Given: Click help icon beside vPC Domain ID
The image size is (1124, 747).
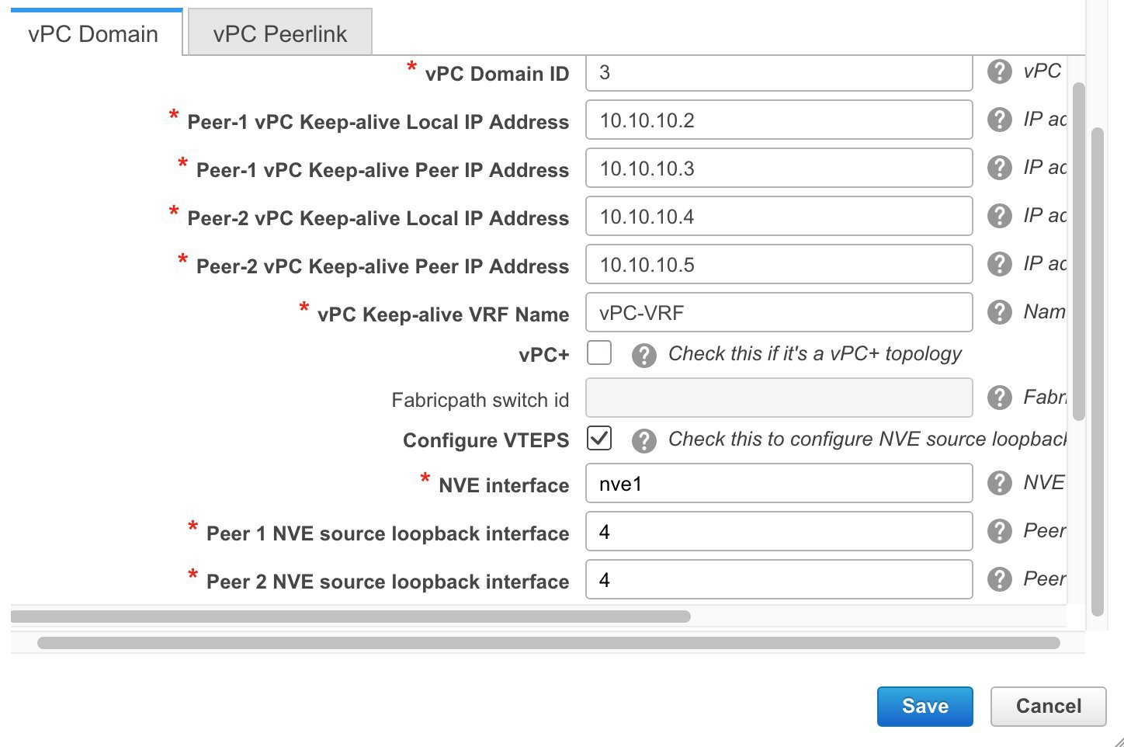Looking at the screenshot, I should pos(999,72).
